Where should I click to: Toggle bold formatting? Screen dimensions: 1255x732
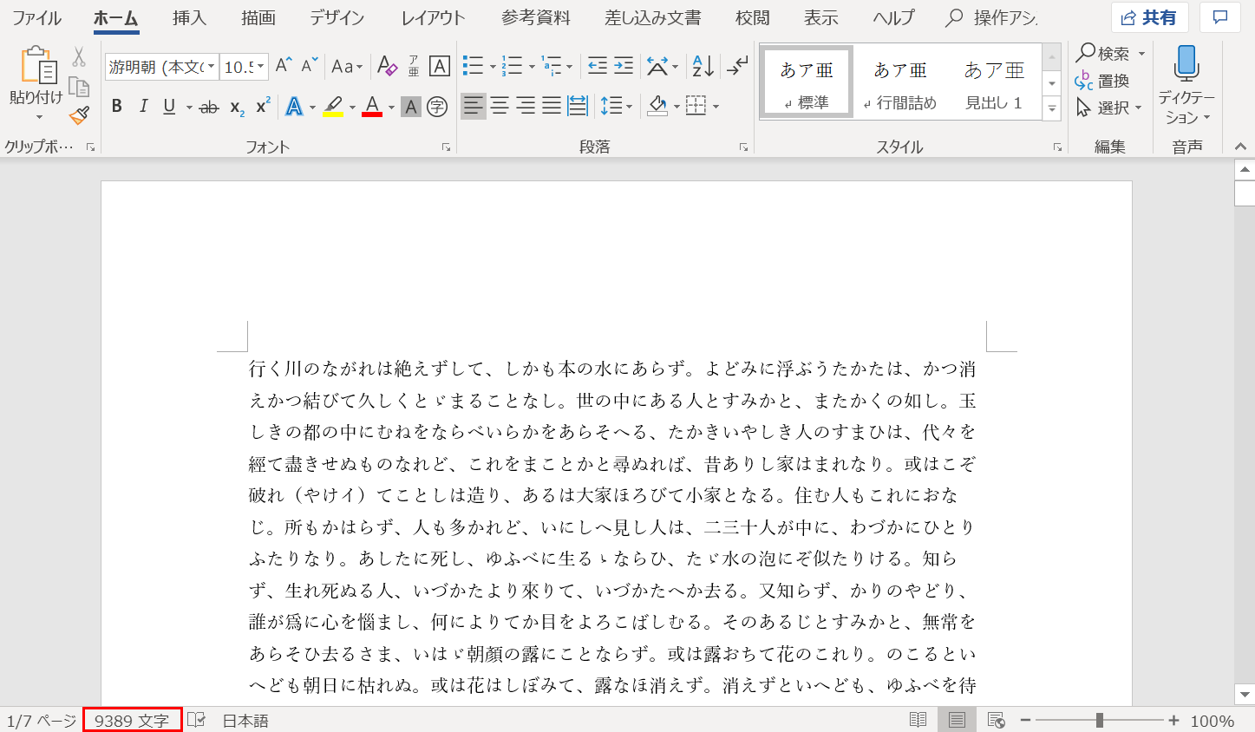point(117,107)
